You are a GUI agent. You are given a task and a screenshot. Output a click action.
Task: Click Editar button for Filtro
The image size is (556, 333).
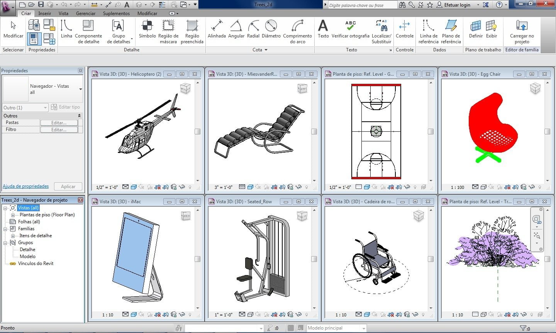coord(59,129)
